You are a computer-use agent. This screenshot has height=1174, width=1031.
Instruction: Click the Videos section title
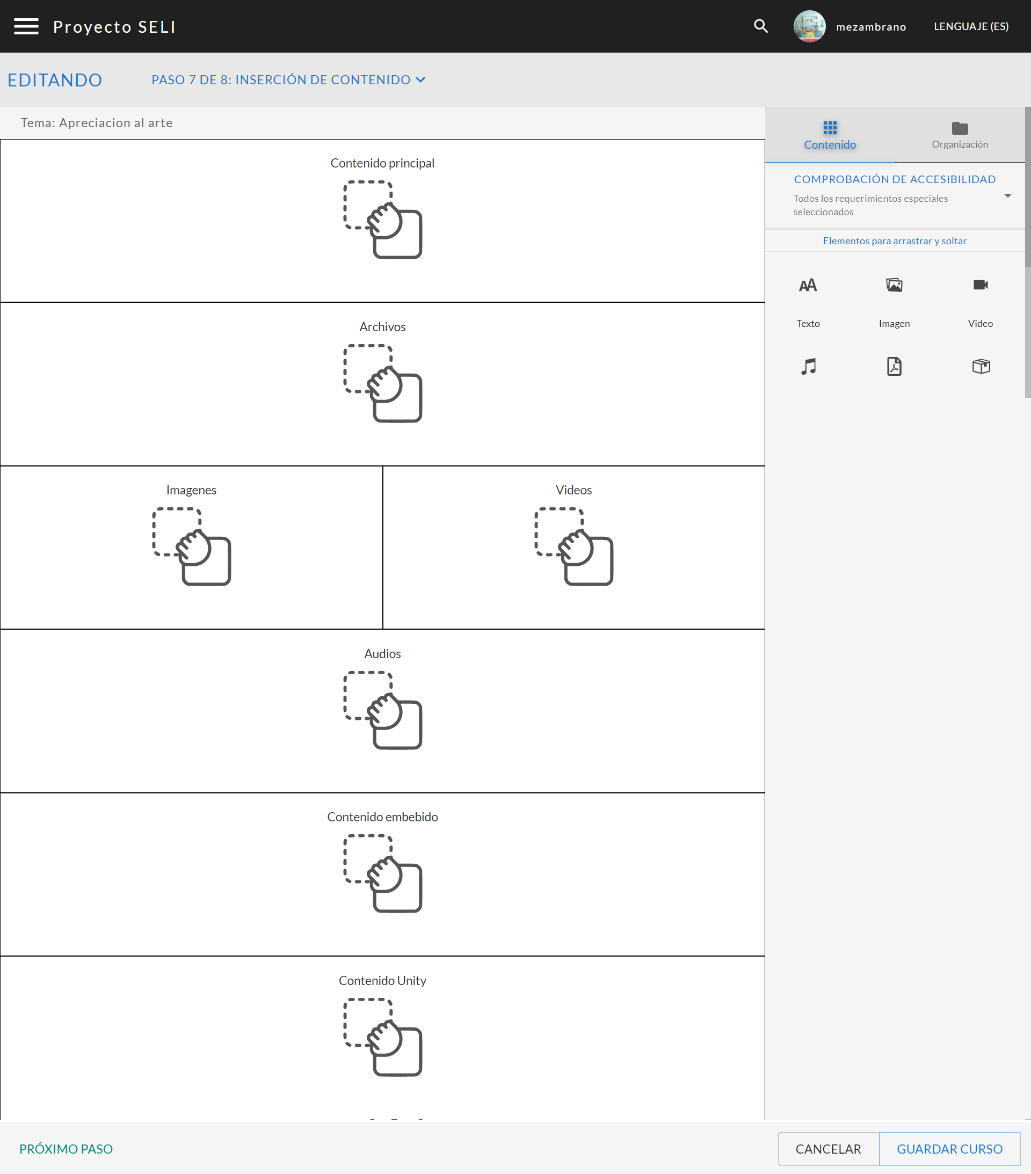point(573,490)
